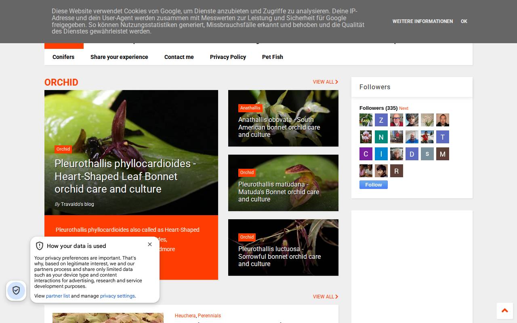Click the Anathallis category tag
Image resolution: width=517 pixels, height=323 pixels.
(x=250, y=108)
